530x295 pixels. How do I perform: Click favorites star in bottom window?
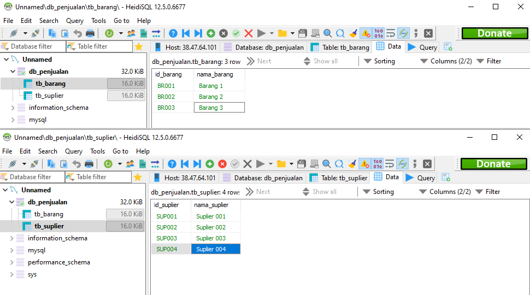[x=138, y=177]
